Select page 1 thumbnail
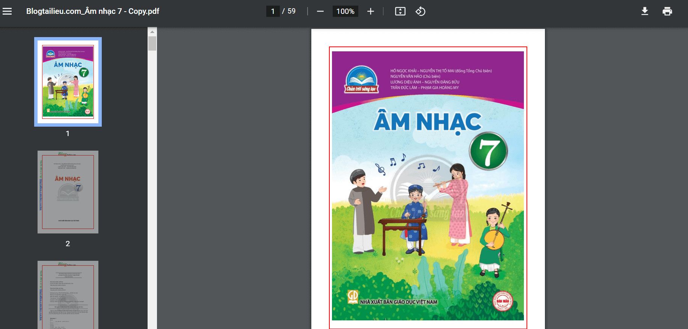The height and width of the screenshot is (329, 688). pos(68,82)
